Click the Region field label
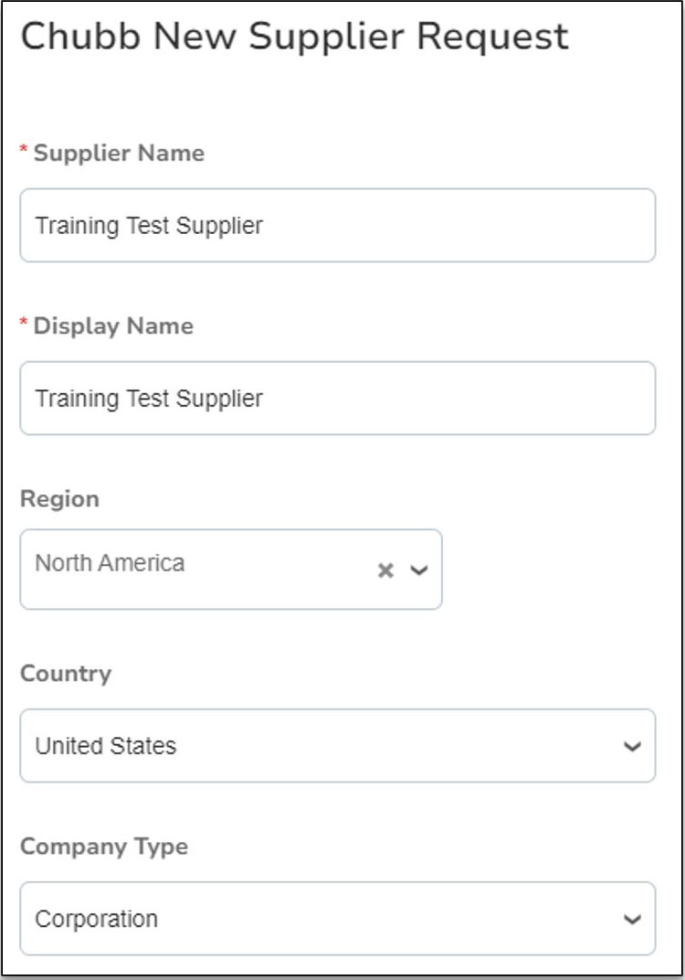The width and height of the screenshot is (685, 980). [59, 499]
